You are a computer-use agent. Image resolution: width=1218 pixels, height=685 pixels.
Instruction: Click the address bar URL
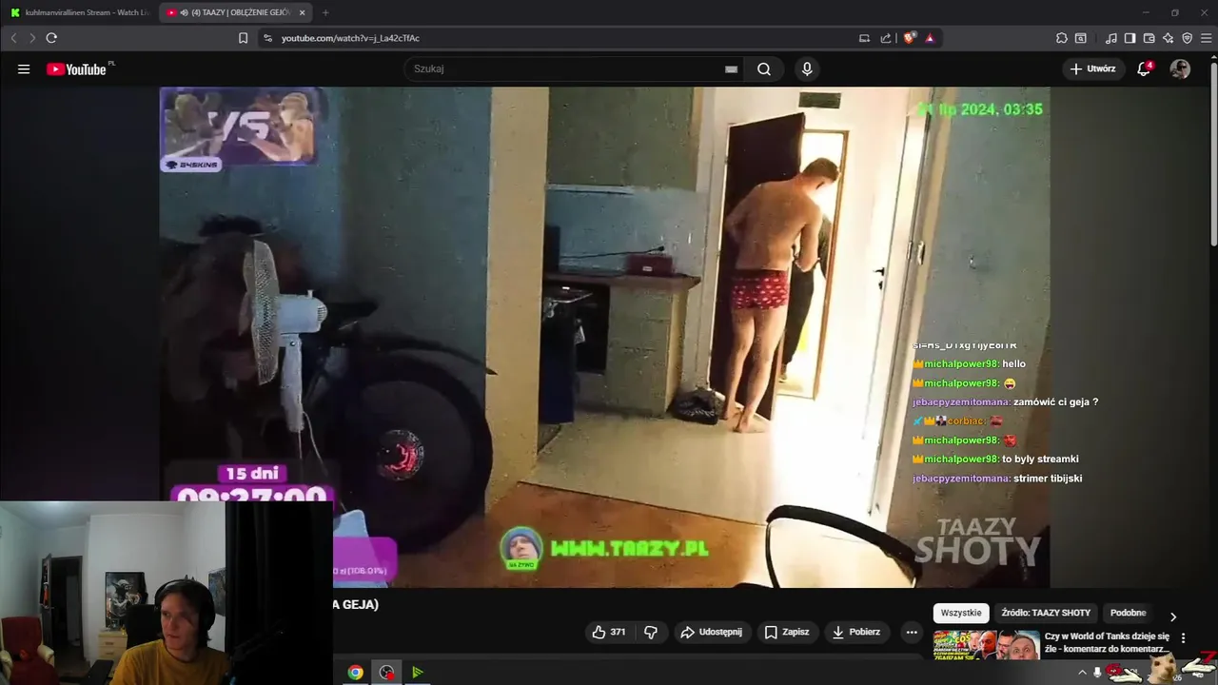350,38
